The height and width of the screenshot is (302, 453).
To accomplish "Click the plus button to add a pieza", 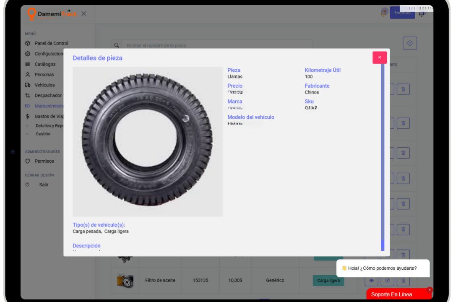I will [410, 43].
